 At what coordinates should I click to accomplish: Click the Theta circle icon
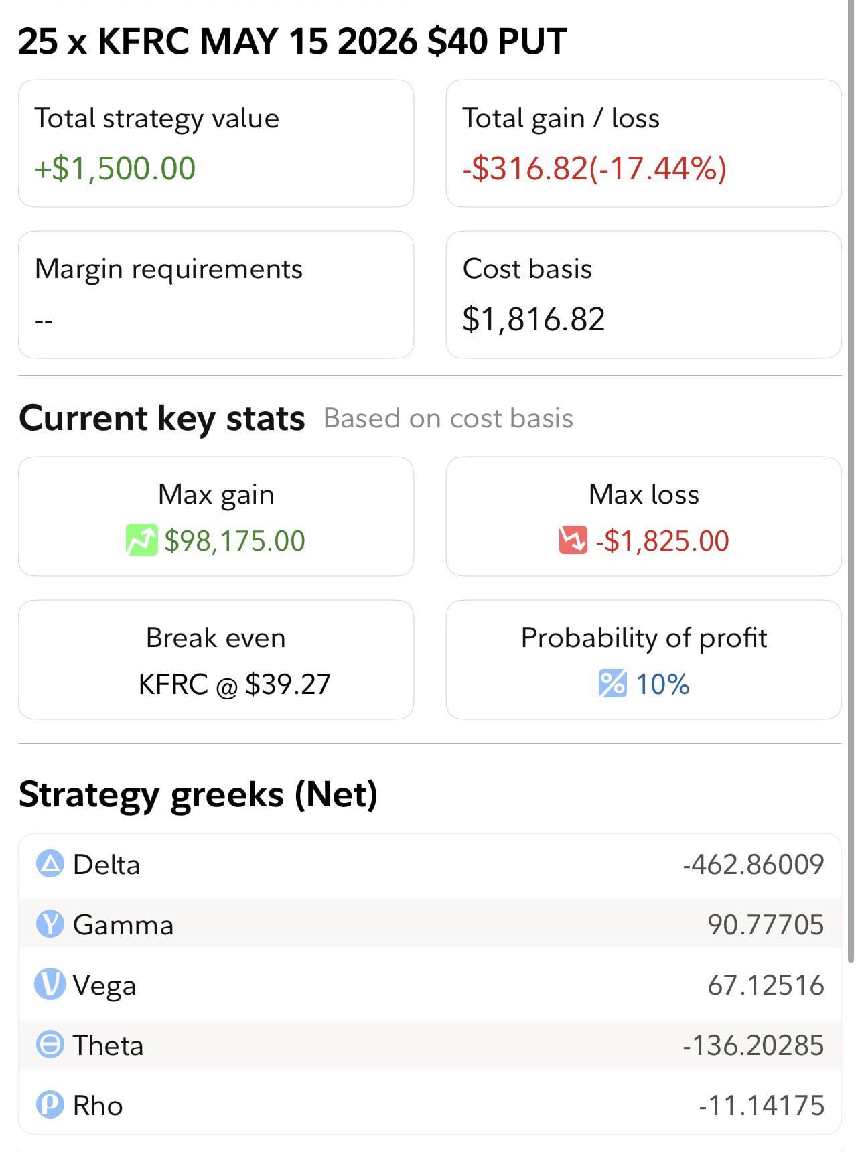coord(50,1045)
